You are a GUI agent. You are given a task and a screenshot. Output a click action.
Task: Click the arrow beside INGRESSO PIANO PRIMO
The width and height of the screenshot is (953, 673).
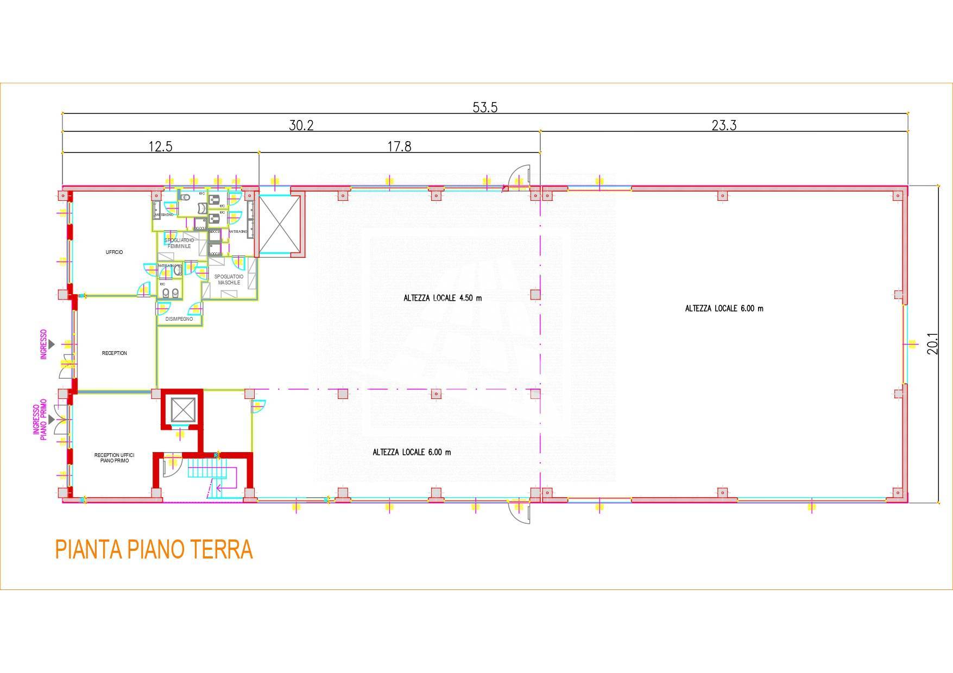pos(52,420)
